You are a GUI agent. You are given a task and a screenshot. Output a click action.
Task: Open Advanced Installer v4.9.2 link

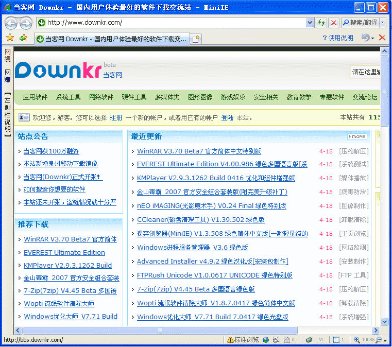[213, 262]
